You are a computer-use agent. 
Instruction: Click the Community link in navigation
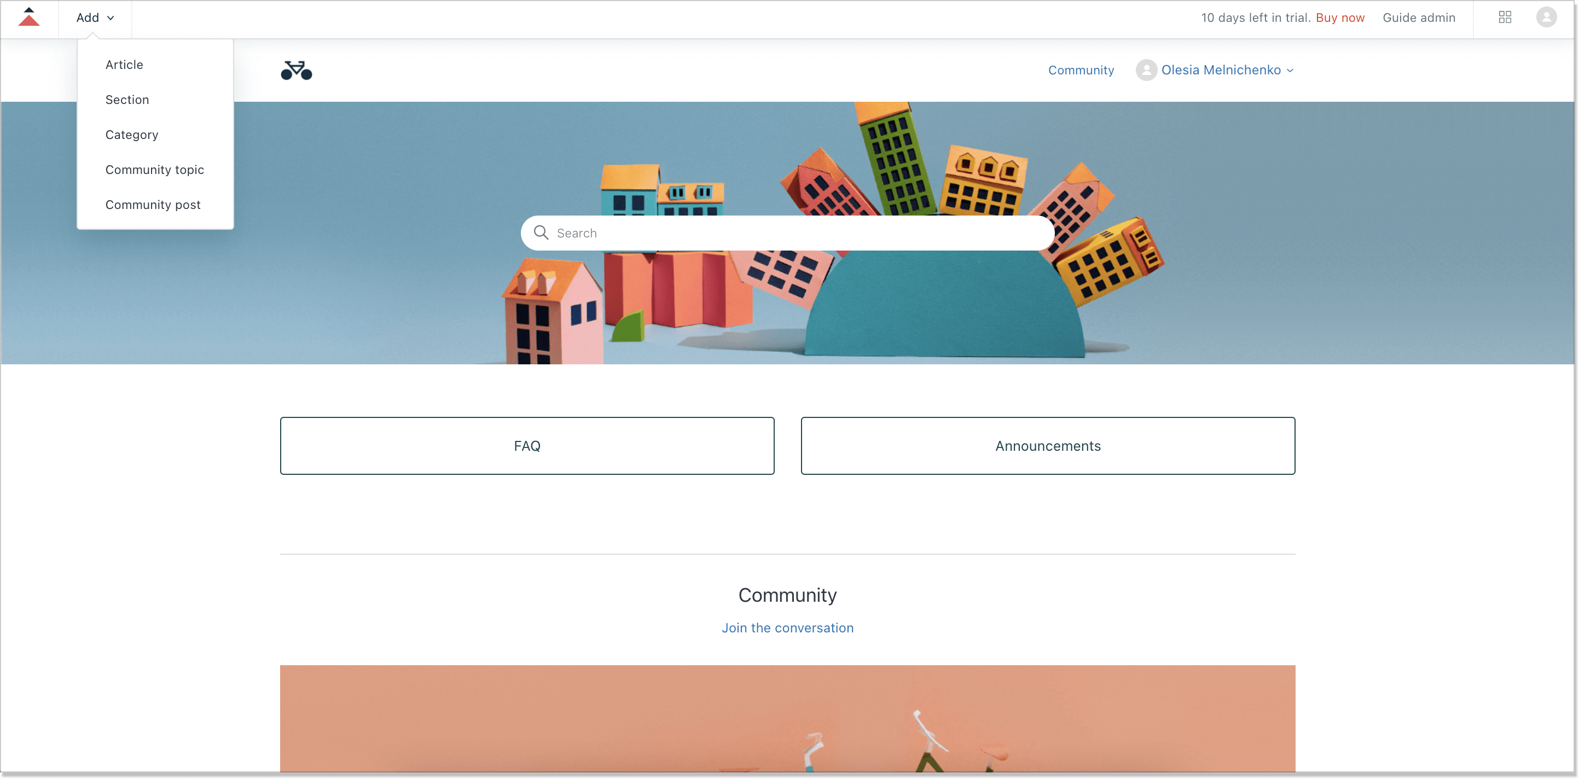1081,69
